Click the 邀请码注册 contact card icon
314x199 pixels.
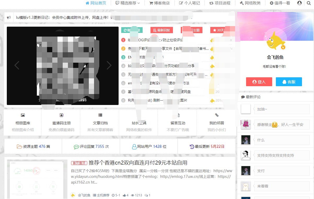61,115
